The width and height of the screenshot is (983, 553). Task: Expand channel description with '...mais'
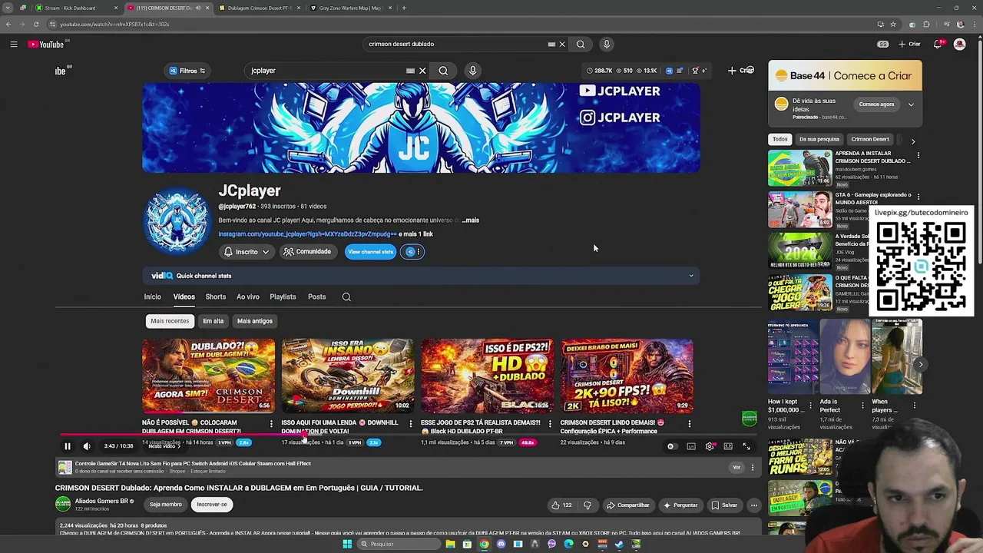pos(470,220)
